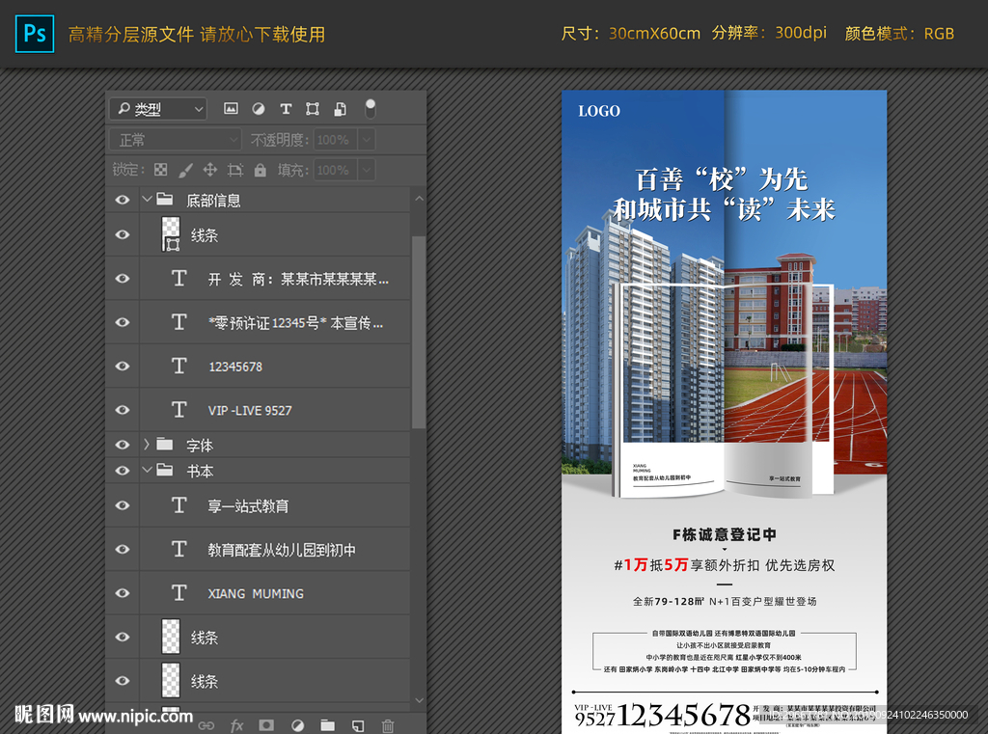The height and width of the screenshot is (734, 988).
Task: Expand the 字体 layer group
Action: click(x=147, y=445)
